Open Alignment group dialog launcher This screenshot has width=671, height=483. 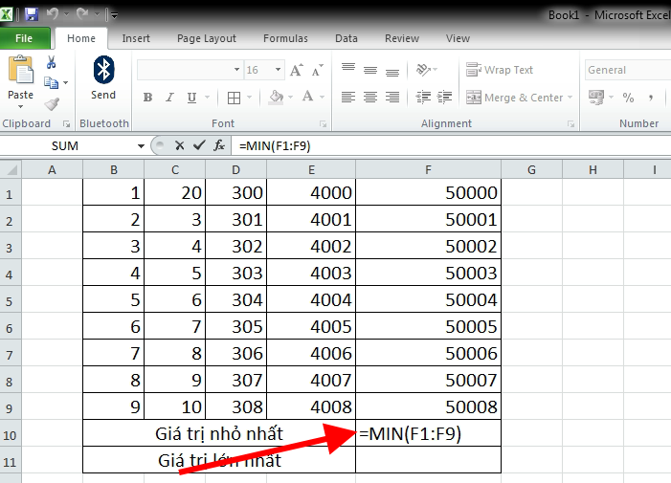(570, 124)
